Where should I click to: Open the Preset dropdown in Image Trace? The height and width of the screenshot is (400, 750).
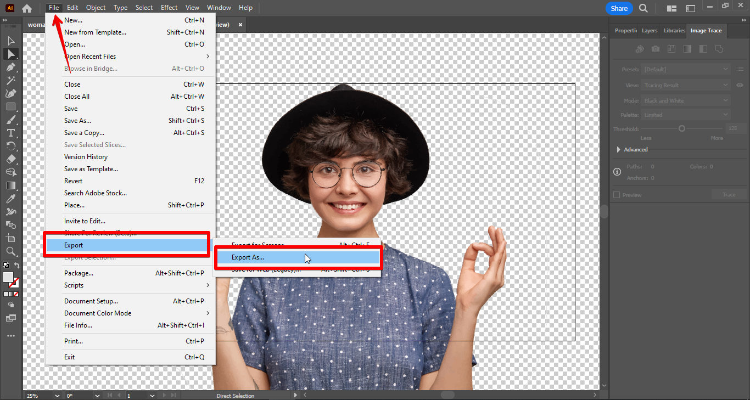tap(685, 69)
